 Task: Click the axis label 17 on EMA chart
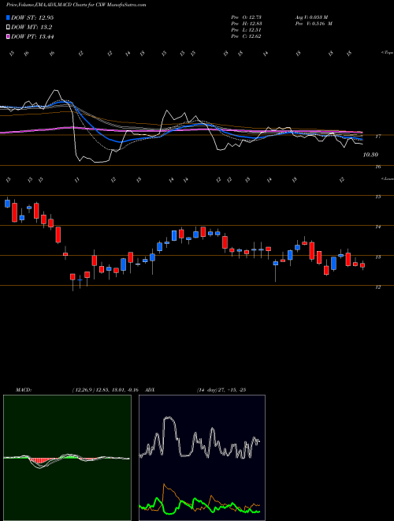point(378,136)
